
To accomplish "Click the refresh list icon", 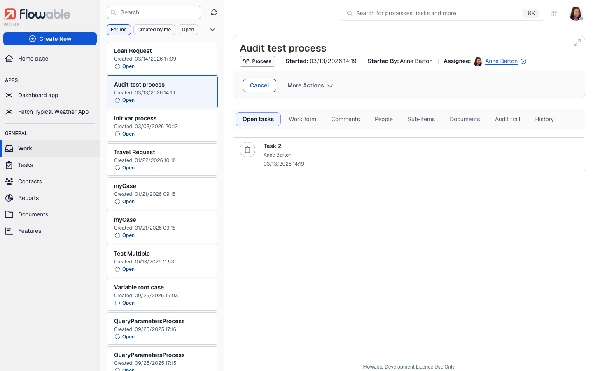I will [x=214, y=12].
